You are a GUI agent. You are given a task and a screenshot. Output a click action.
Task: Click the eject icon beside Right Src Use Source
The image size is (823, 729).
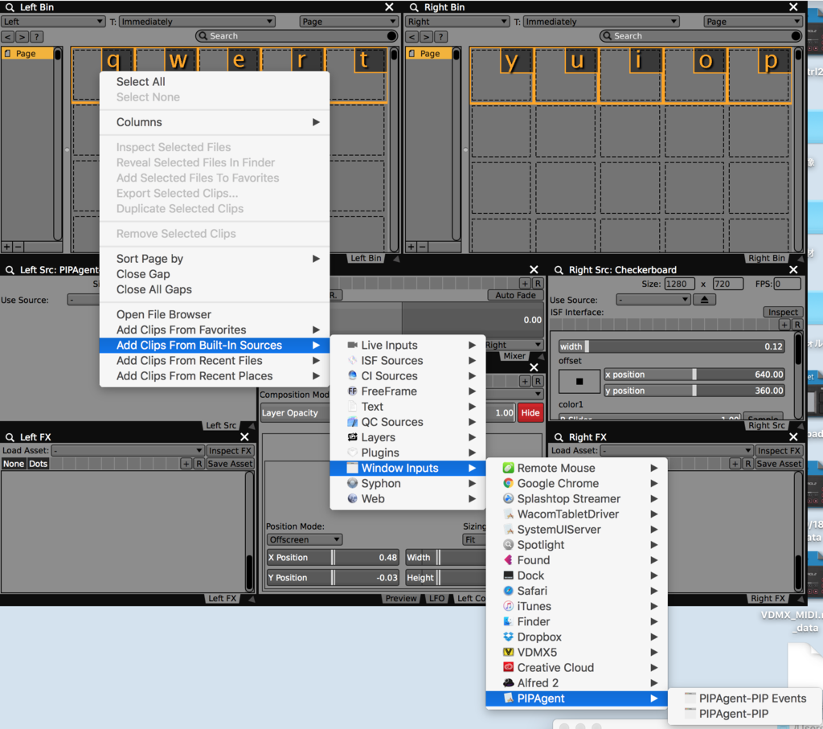pyautogui.click(x=704, y=300)
